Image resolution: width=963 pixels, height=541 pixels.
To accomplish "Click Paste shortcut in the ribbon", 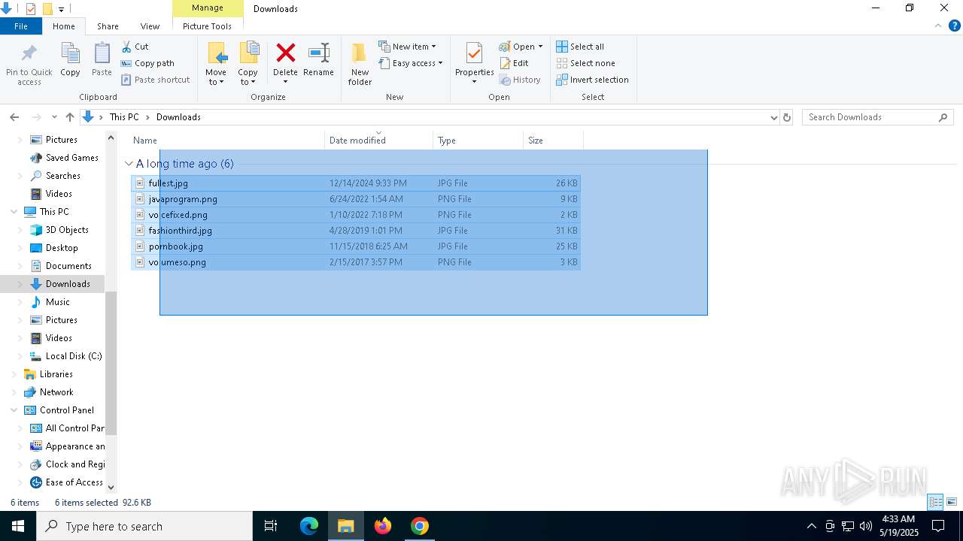I will [x=155, y=80].
